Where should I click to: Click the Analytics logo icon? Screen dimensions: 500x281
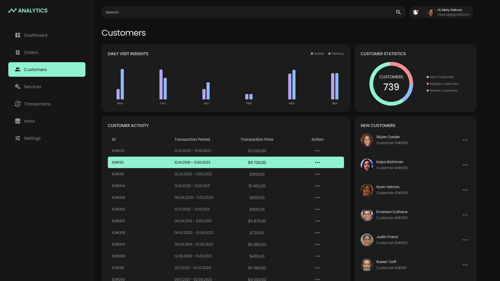pos(12,11)
